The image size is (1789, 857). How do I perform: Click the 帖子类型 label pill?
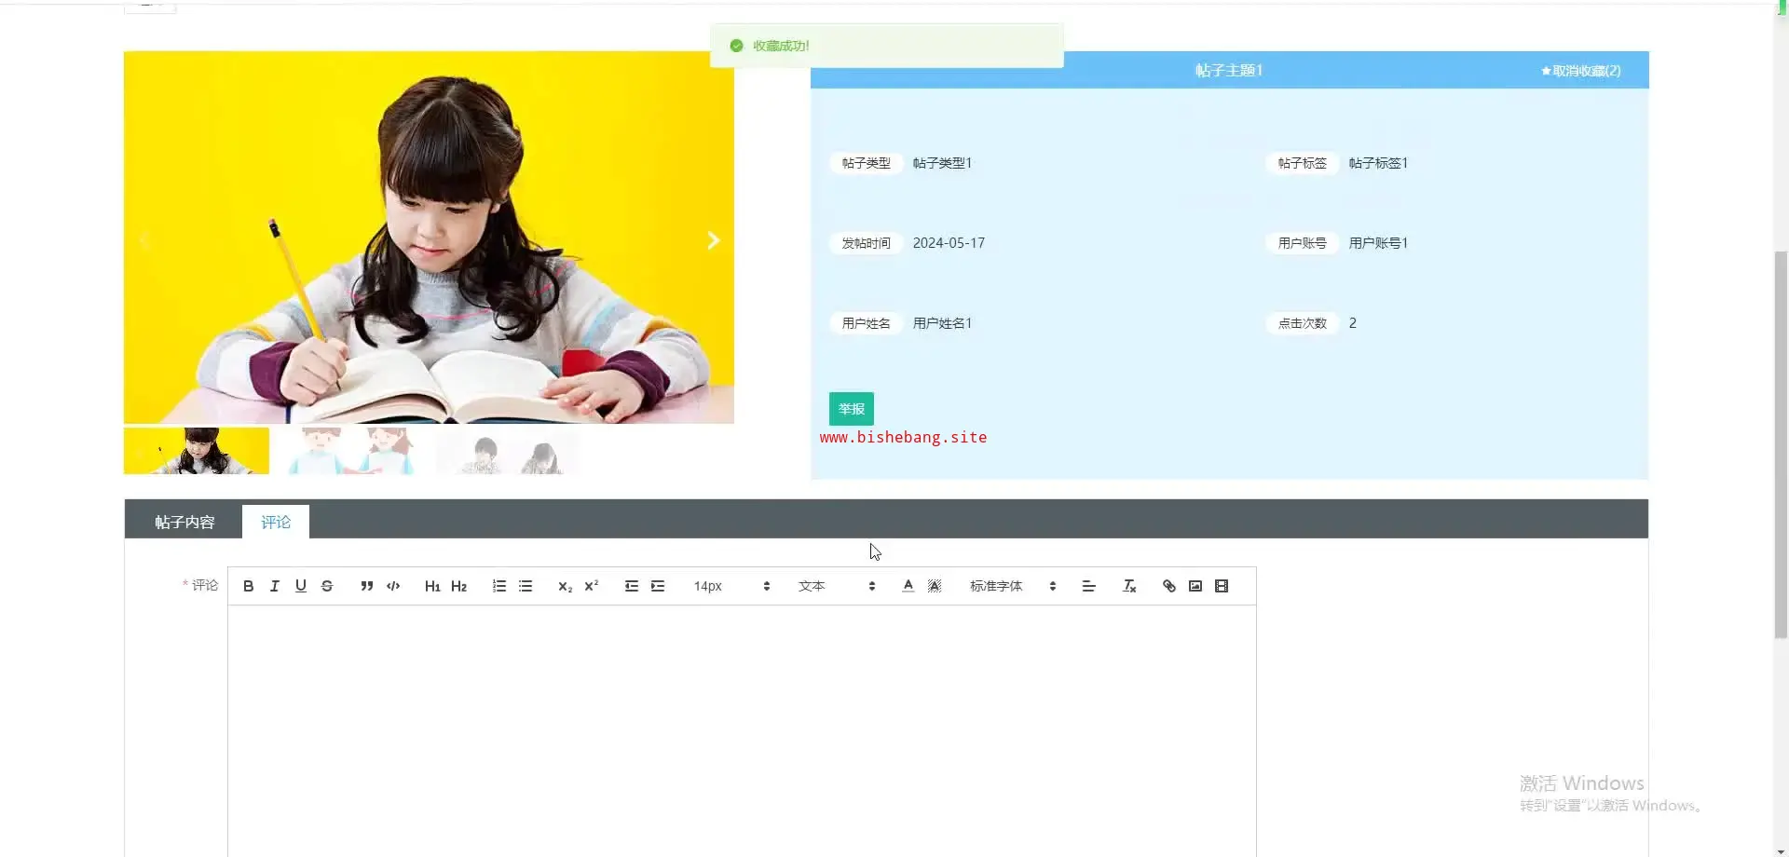point(867,163)
